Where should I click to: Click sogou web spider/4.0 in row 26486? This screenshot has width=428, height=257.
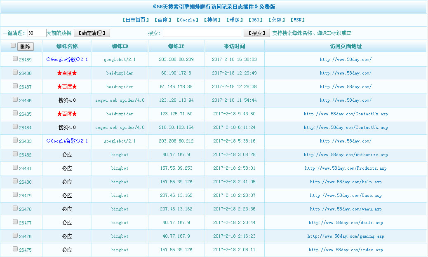pos(120,100)
